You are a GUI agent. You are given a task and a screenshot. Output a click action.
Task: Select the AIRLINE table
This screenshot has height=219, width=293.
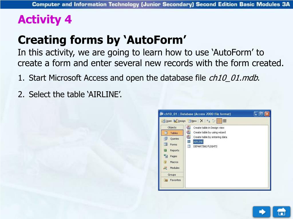198,142
